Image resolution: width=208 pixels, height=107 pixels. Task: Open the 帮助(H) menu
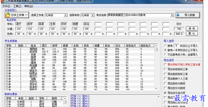point(29,6)
